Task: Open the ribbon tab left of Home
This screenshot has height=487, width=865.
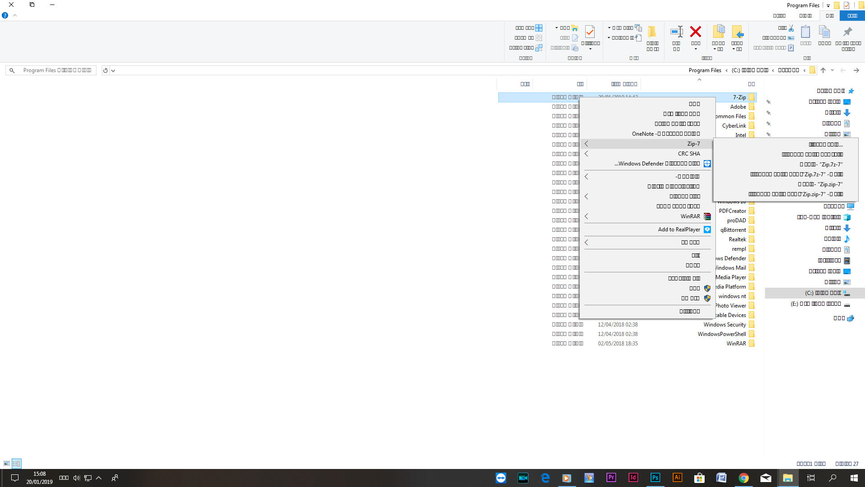Action: [x=805, y=15]
